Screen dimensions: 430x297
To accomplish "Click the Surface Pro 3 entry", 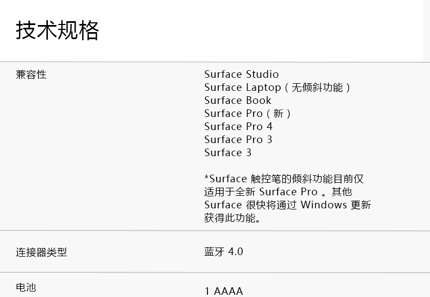I will (238, 140).
